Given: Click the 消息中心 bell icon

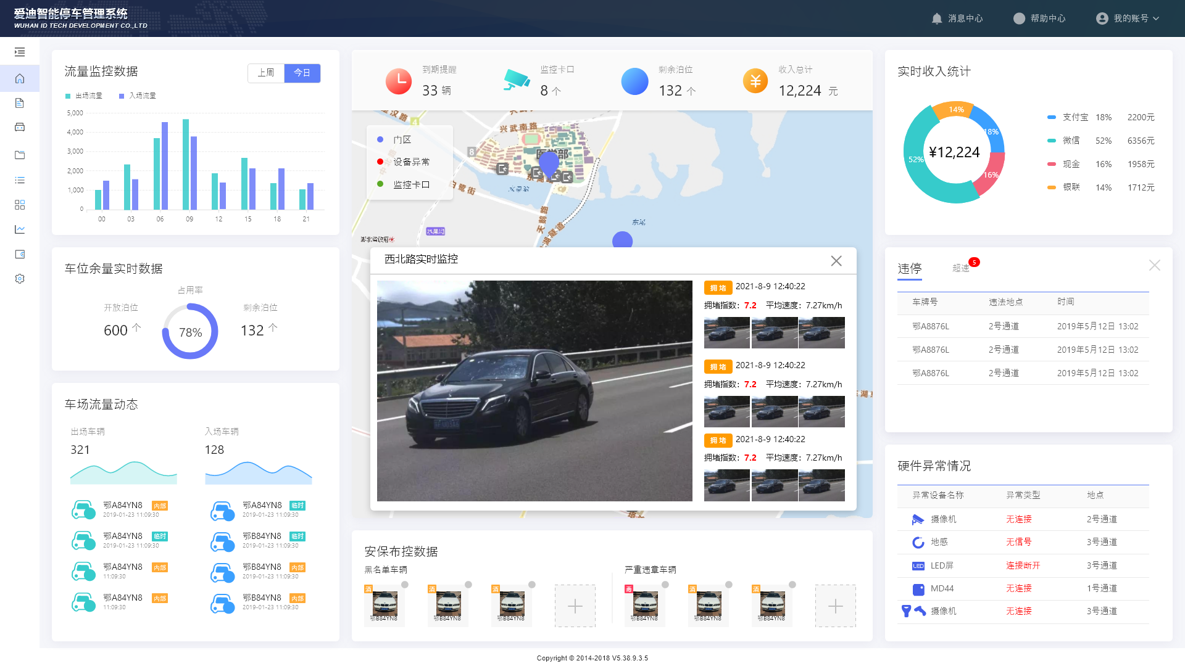Looking at the screenshot, I should click(x=937, y=18).
